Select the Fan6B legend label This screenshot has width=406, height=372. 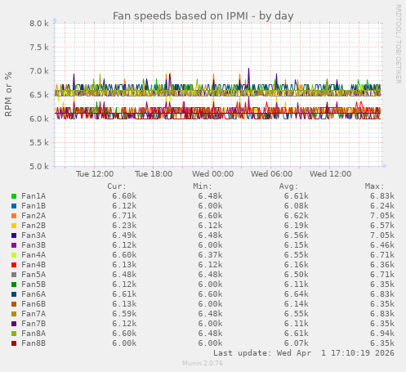(x=33, y=304)
